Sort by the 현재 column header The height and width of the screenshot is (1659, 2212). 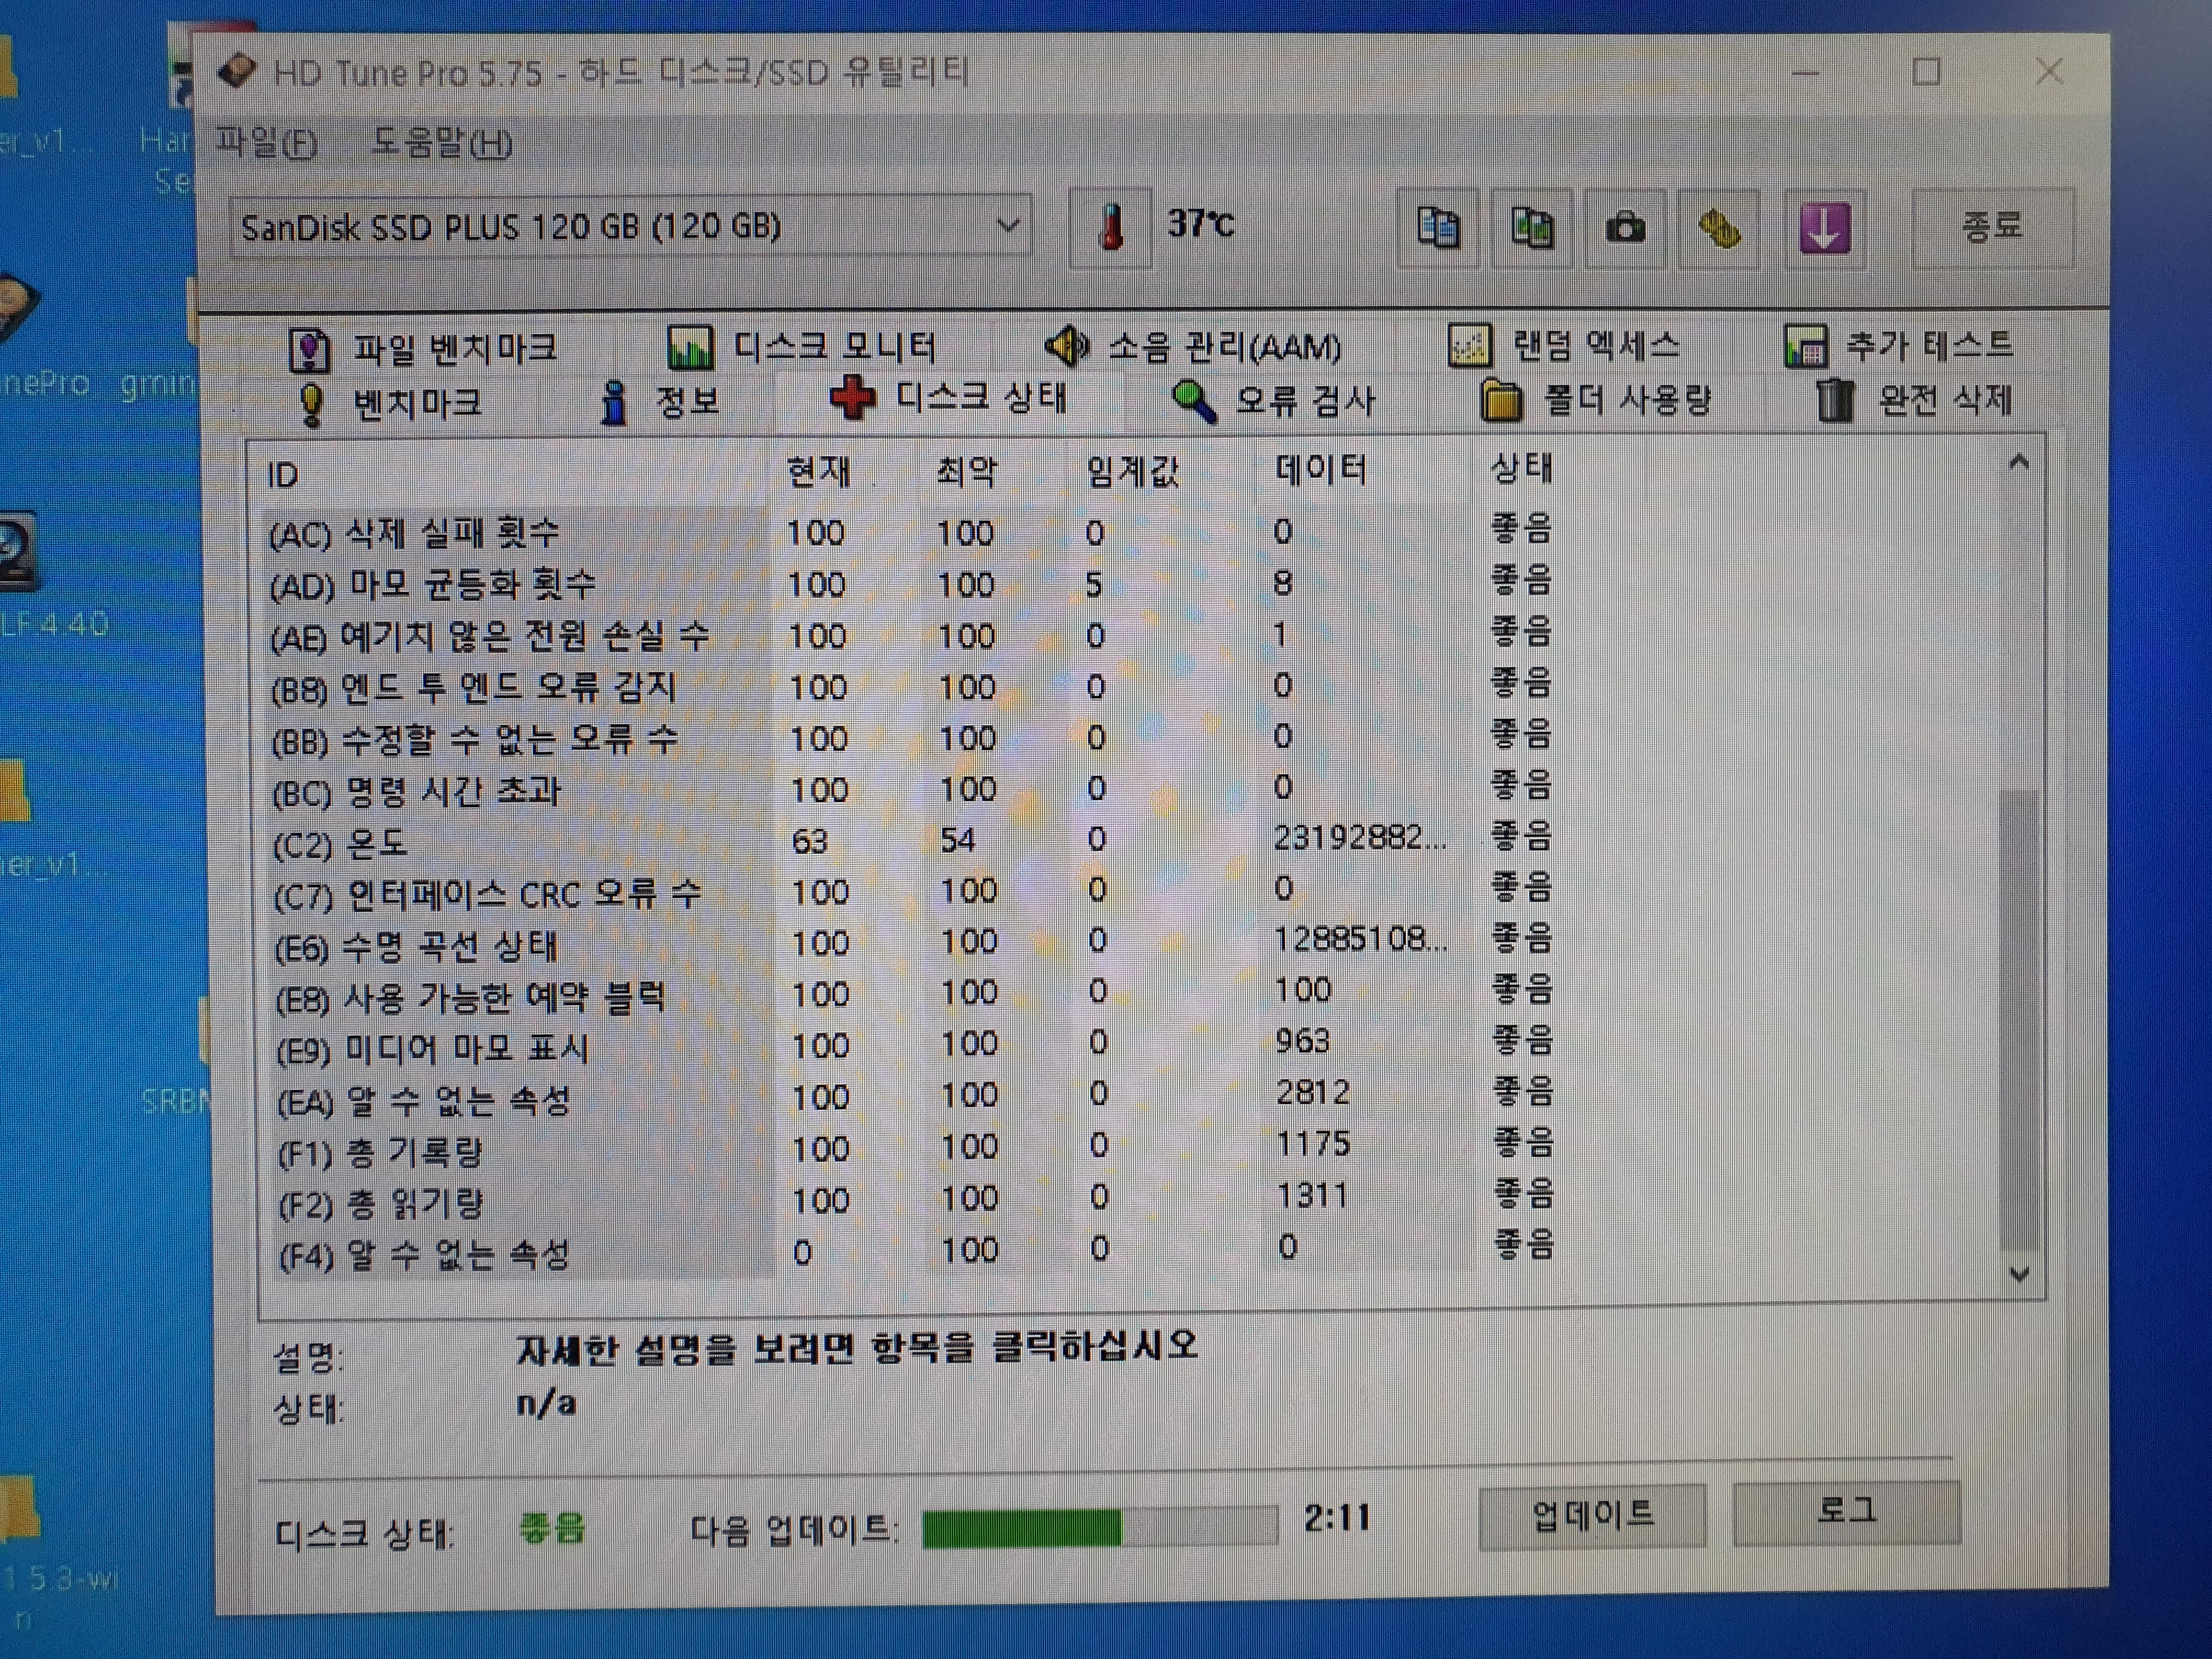pyautogui.click(x=818, y=471)
